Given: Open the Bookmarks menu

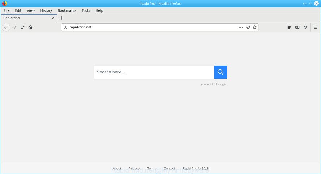Looking at the screenshot, I should click(x=67, y=10).
